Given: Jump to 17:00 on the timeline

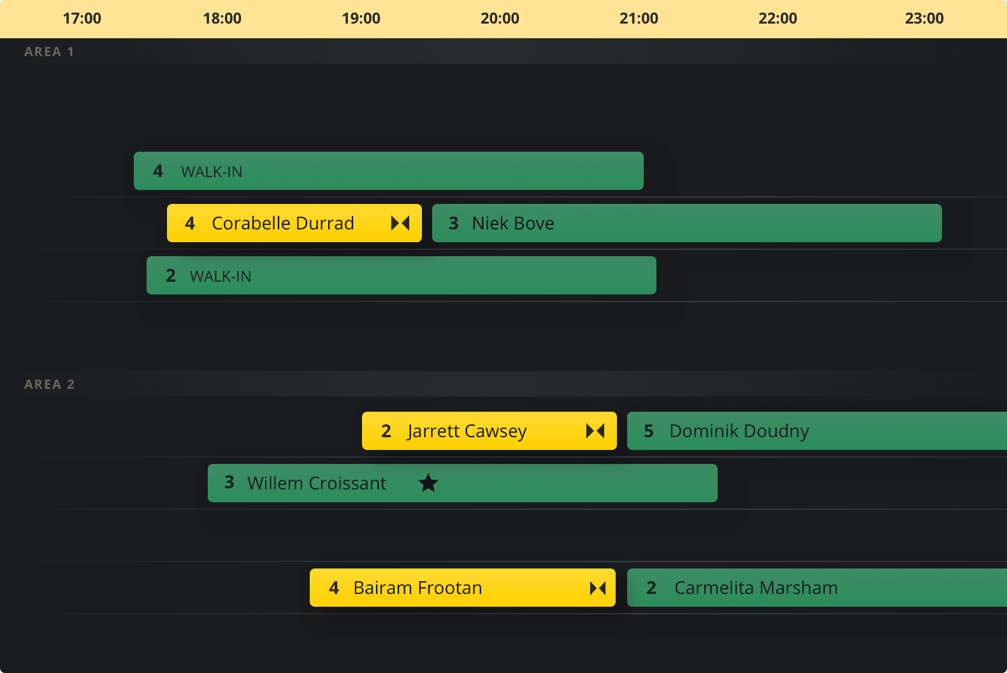Looking at the screenshot, I should (x=82, y=18).
